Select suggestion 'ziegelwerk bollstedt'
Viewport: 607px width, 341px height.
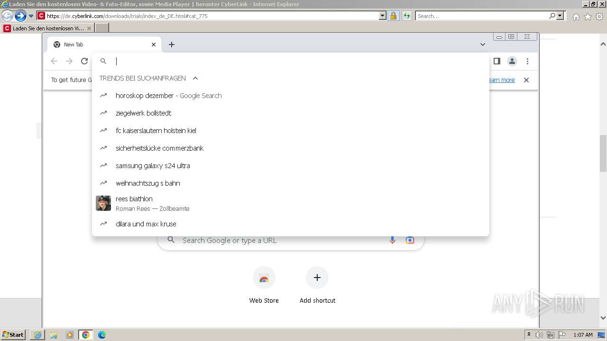291,113
